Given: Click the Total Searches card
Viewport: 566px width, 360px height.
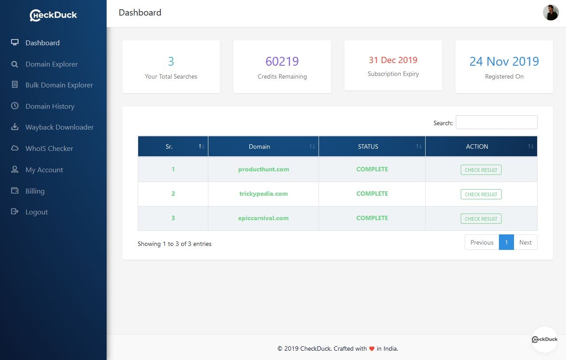Looking at the screenshot, I should [x=171, y=67].
